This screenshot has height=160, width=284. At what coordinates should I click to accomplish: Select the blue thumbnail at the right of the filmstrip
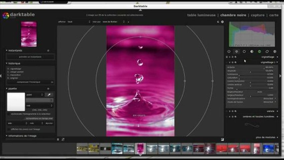tap(268, 149)
